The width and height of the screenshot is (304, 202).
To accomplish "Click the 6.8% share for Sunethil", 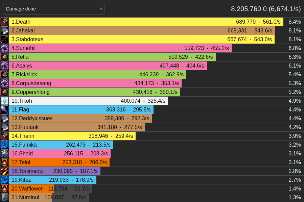I will (x=295, y=48).
